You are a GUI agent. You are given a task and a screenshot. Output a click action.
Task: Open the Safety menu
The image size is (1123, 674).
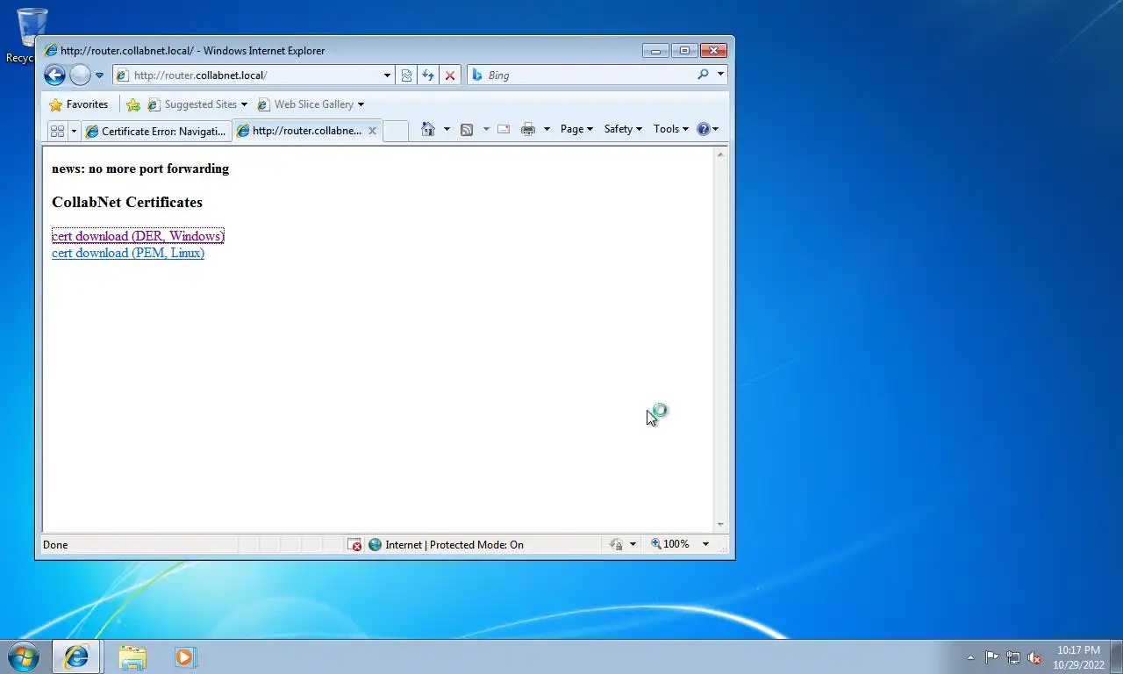(623, 129)
